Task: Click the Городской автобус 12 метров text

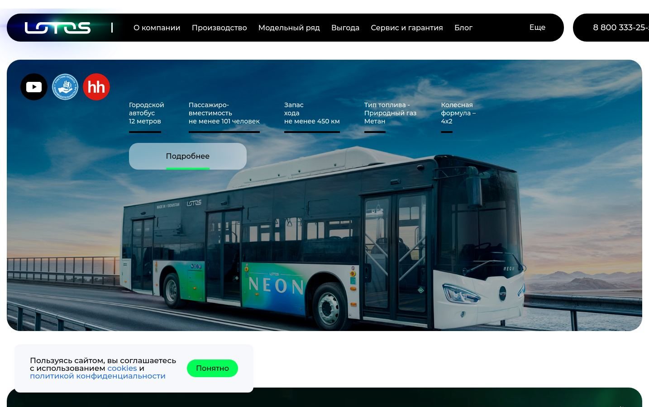Action: [146, 113]
